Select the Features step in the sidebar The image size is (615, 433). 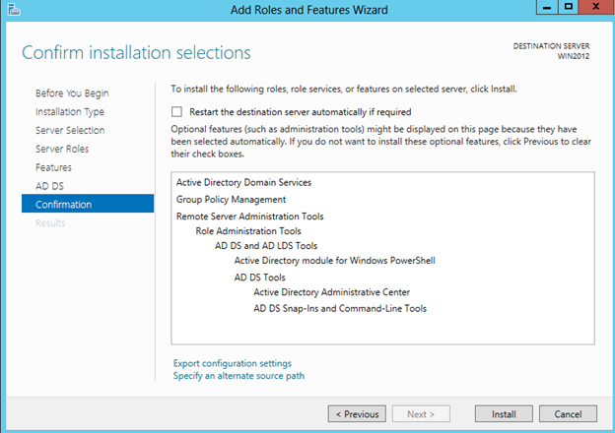53,168
